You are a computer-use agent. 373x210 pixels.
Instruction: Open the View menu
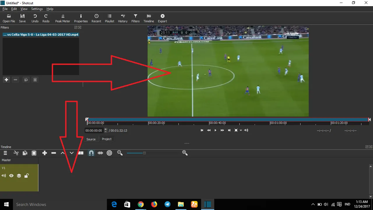24,9
